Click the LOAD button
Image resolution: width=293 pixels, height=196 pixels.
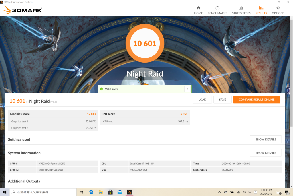pyautogui.click(x=202, y=100)
